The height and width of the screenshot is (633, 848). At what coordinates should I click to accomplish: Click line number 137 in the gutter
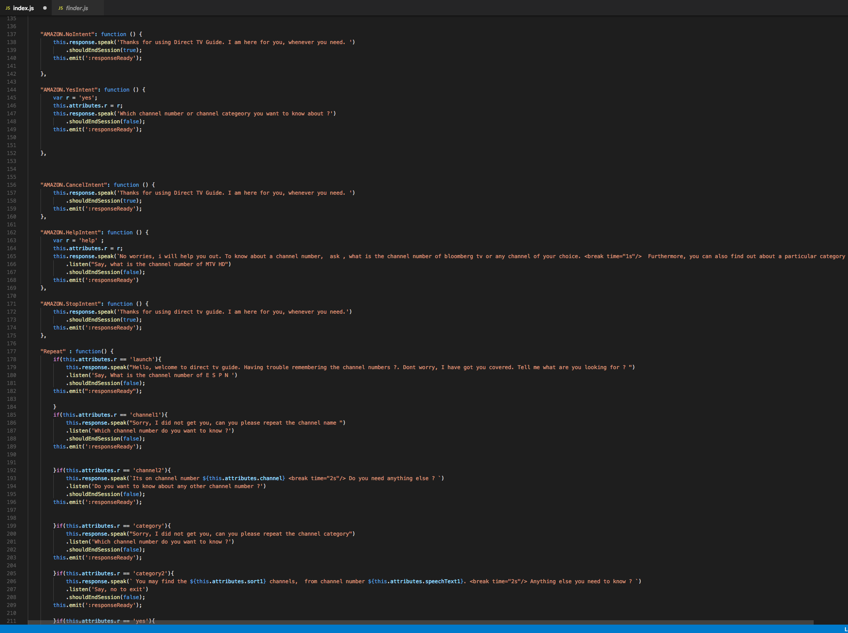(11, 34)
